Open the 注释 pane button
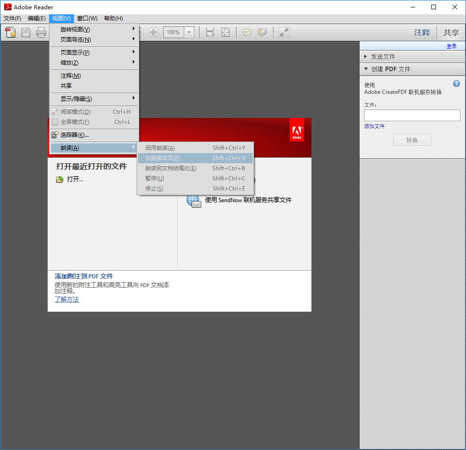This screenshot has height=450, width=466. point(422,32)
